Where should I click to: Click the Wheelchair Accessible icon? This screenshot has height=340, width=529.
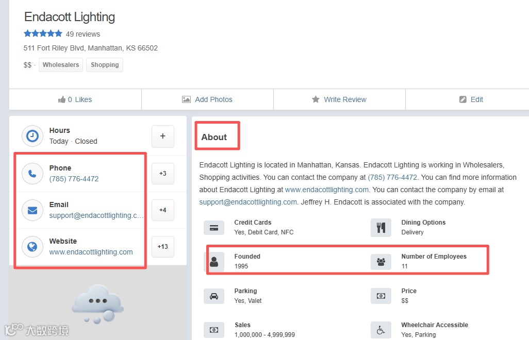381,330
